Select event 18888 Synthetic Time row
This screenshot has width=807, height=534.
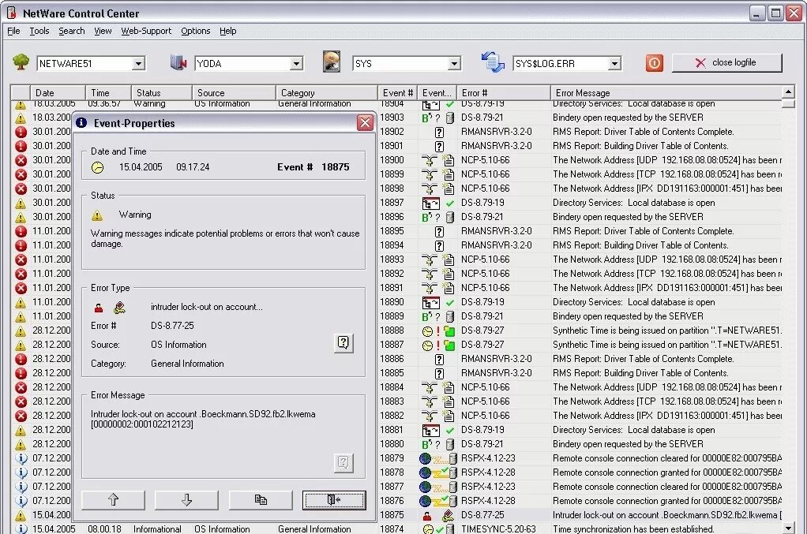(580, 330)
